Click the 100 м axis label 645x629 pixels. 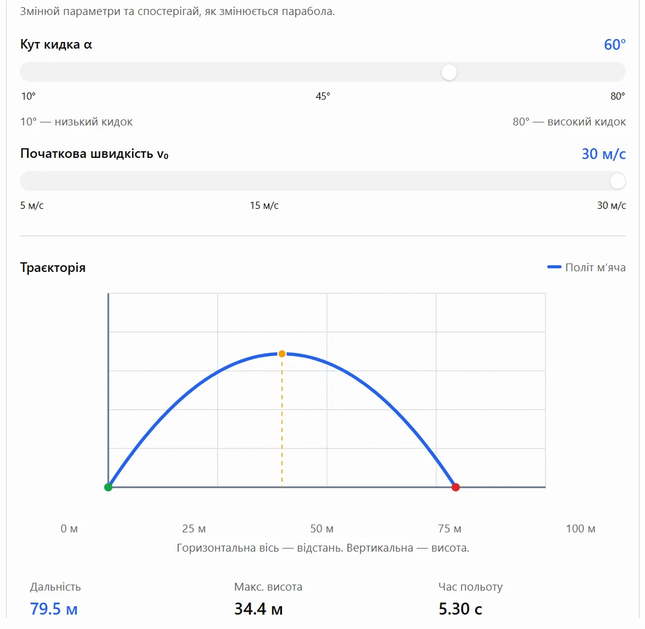(x=580, y=529)
